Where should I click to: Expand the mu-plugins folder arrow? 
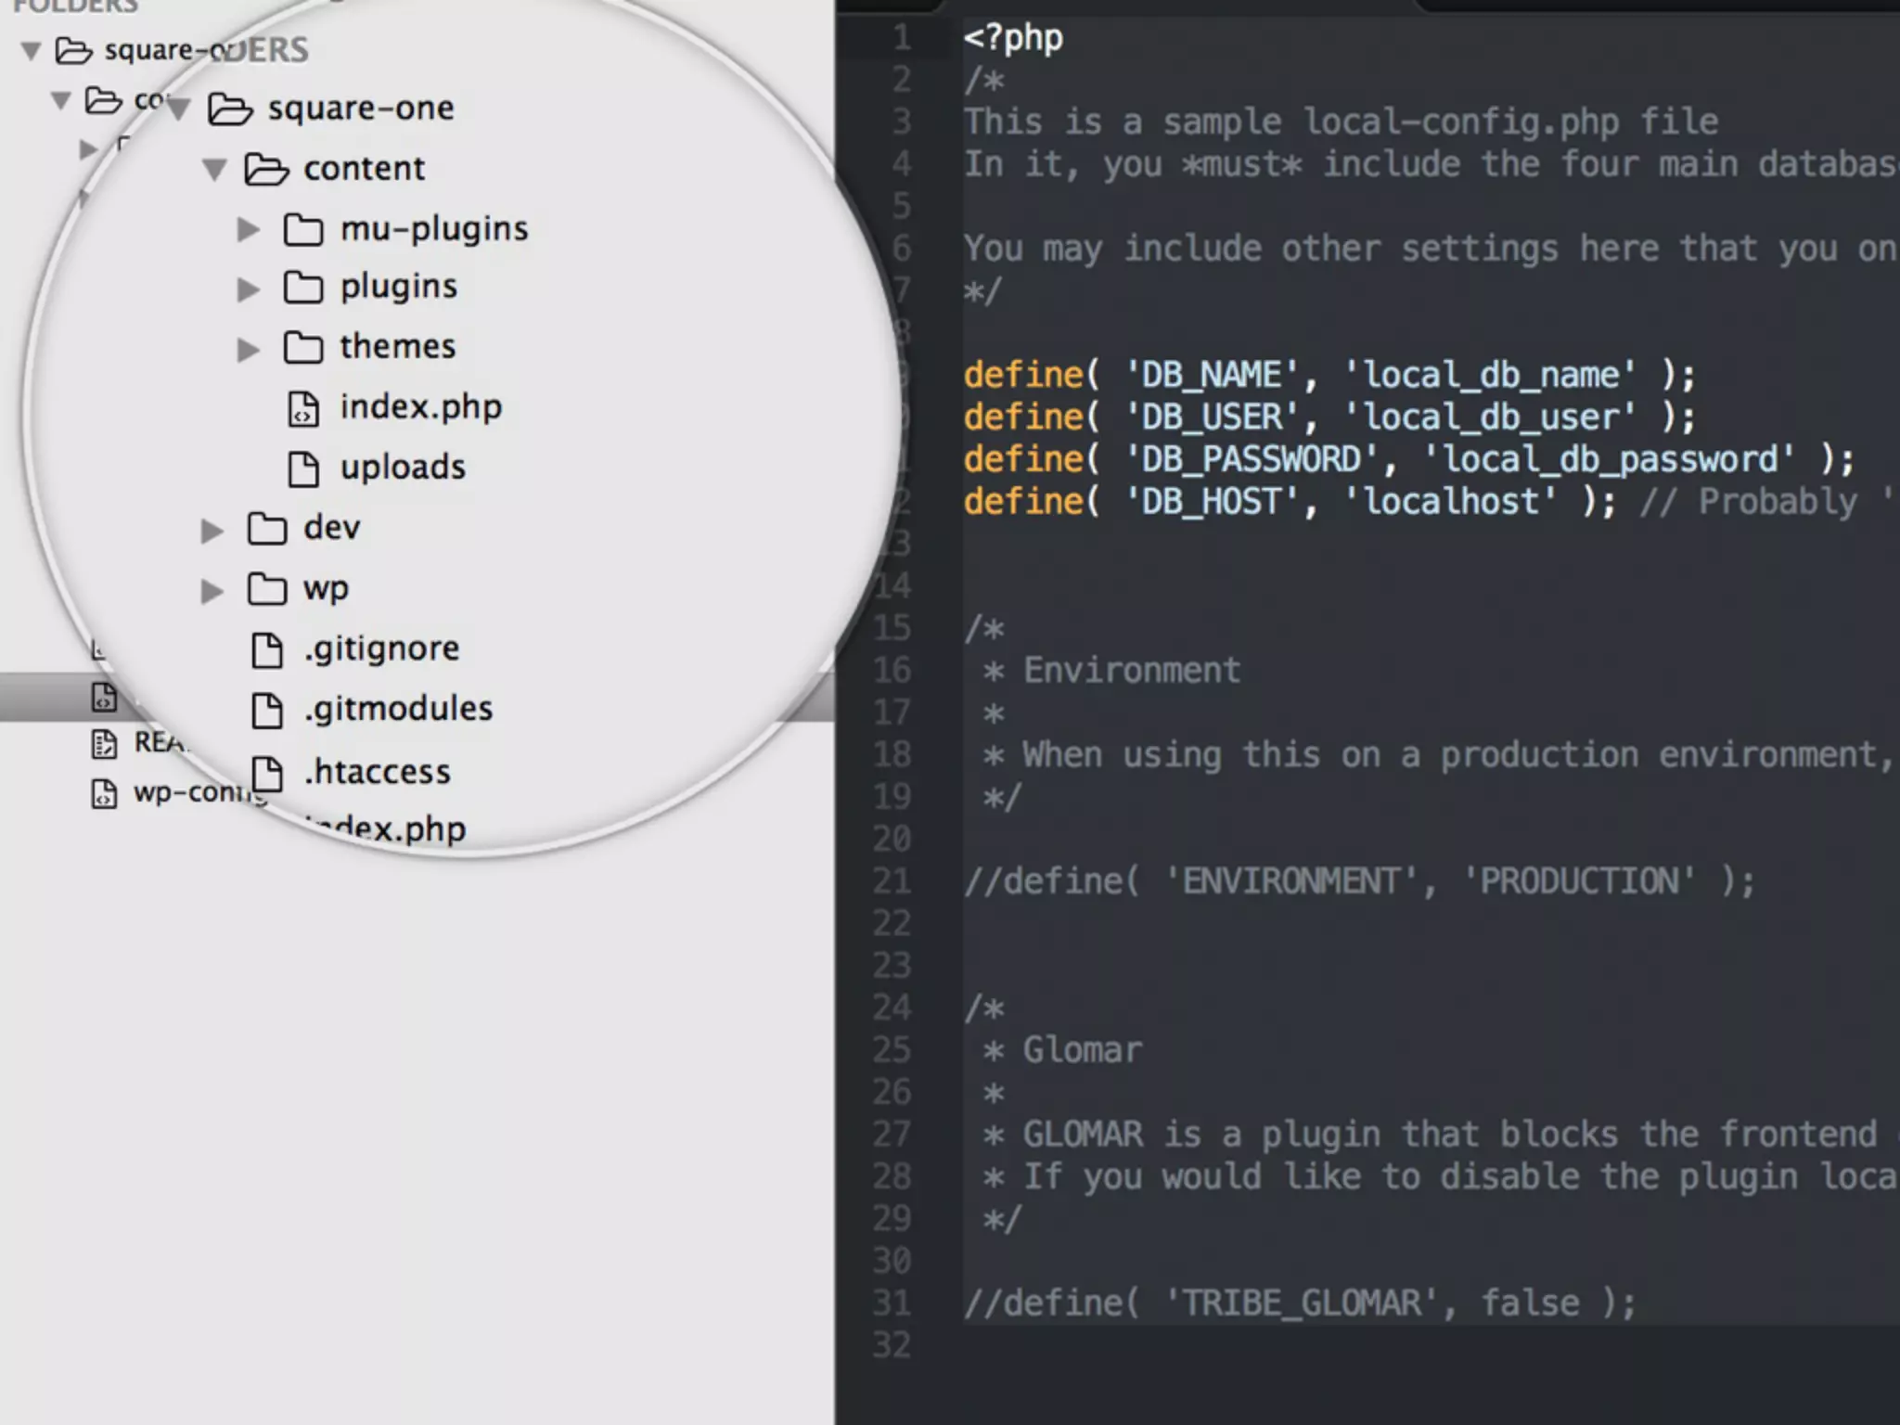[248, 229]
